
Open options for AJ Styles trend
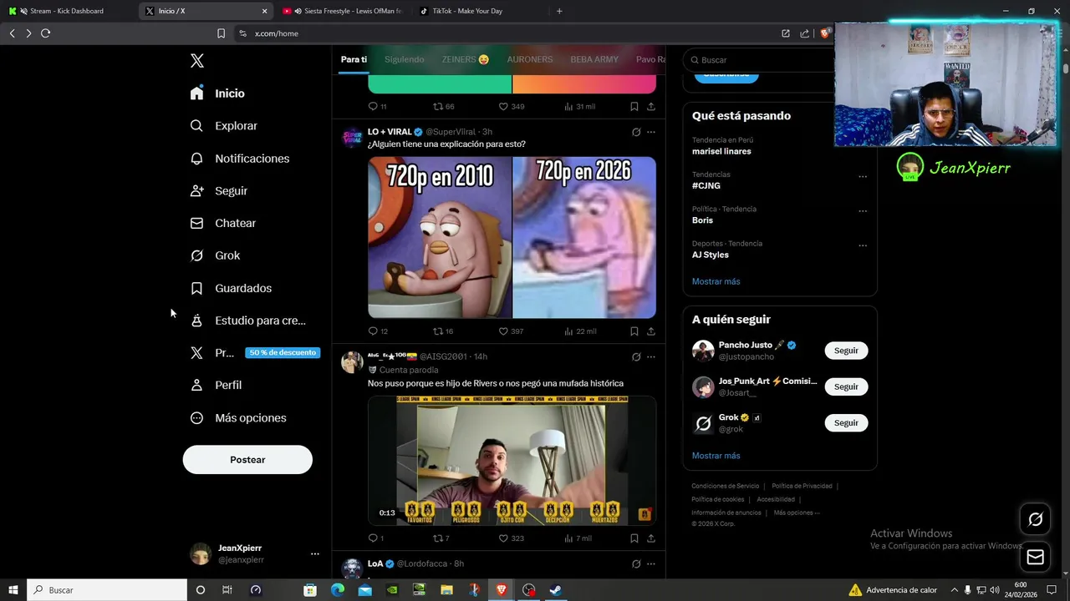pyautogui.click(x=863, y=246)
